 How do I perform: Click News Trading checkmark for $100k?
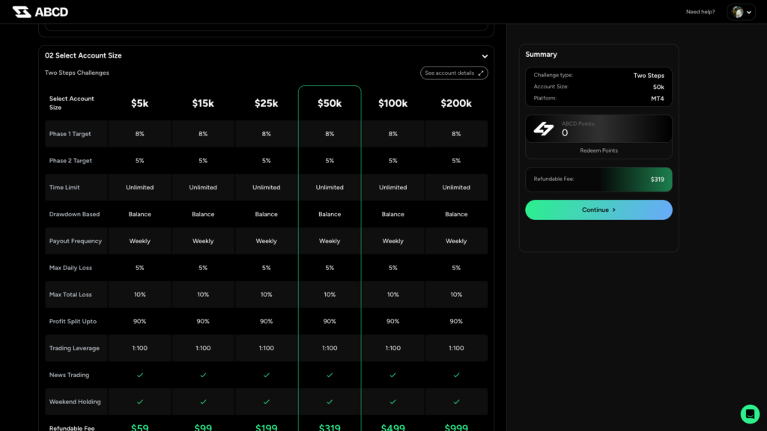click(x=393, y=375)
